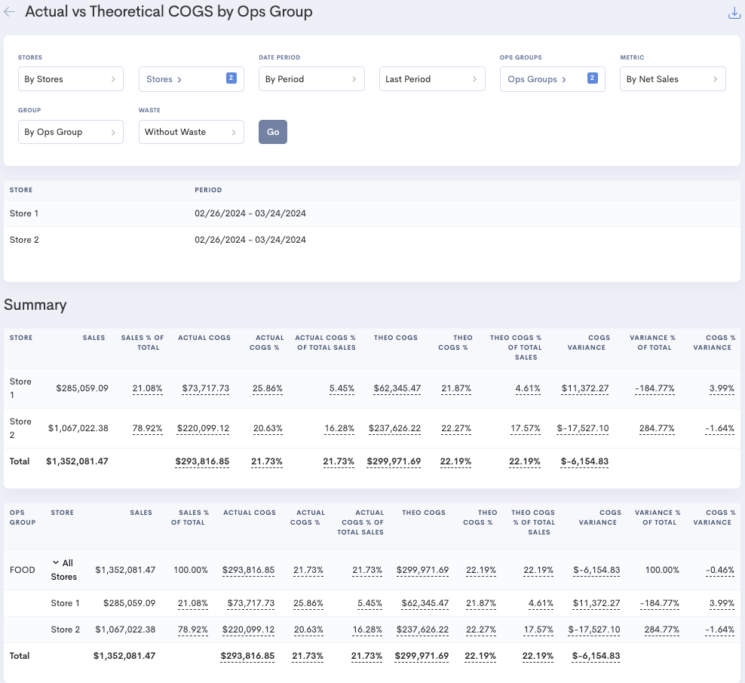Screen dimensions: 745x683
Task: Open the Ops Groups filter
Action: (x=553, y=79)
